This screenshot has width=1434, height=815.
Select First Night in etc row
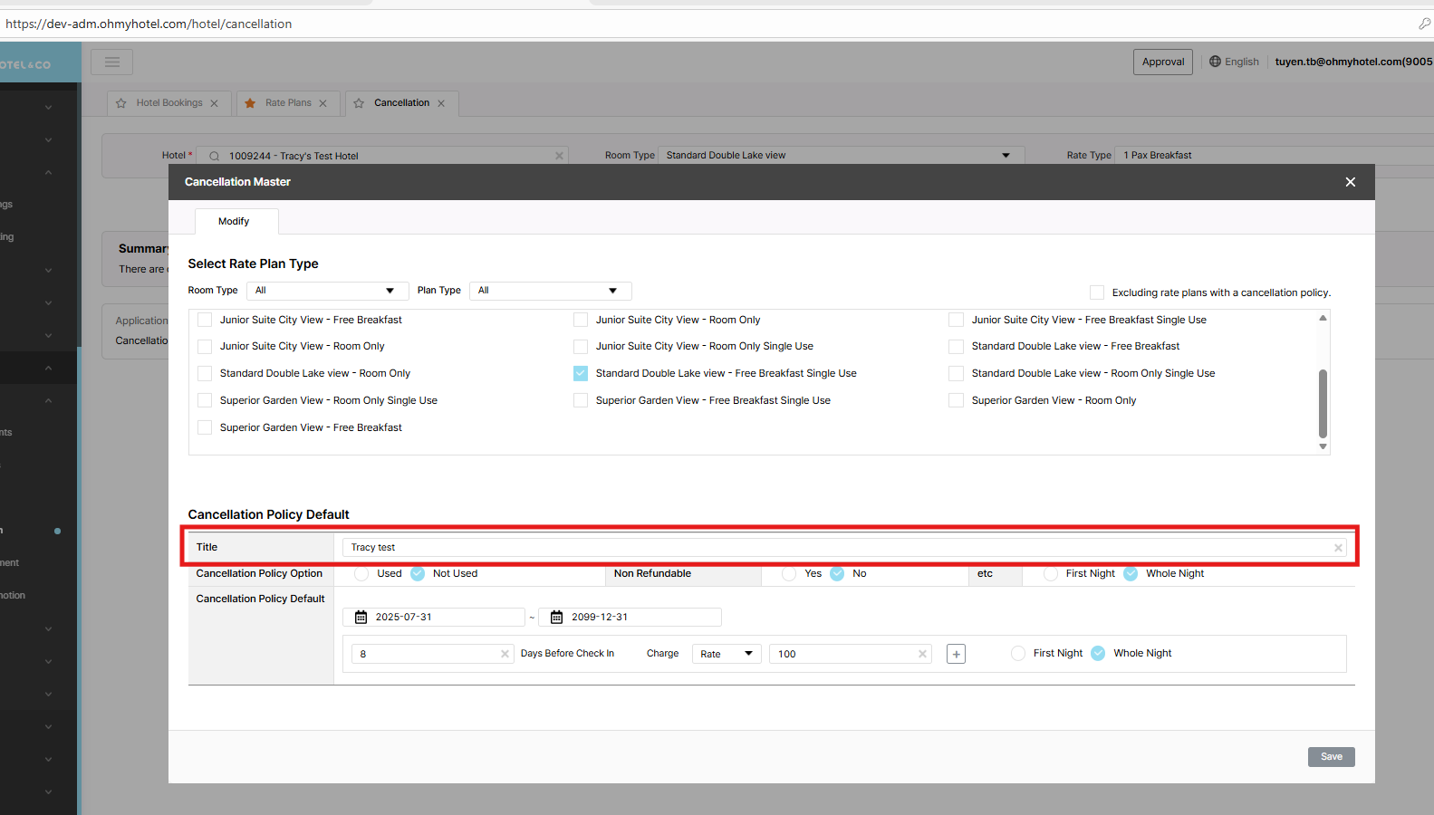coord(1051,574)
